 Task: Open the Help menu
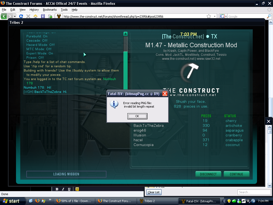[x=75, y=10]
